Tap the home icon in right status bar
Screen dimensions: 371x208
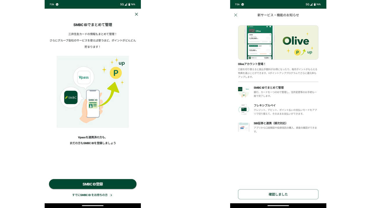242,4
